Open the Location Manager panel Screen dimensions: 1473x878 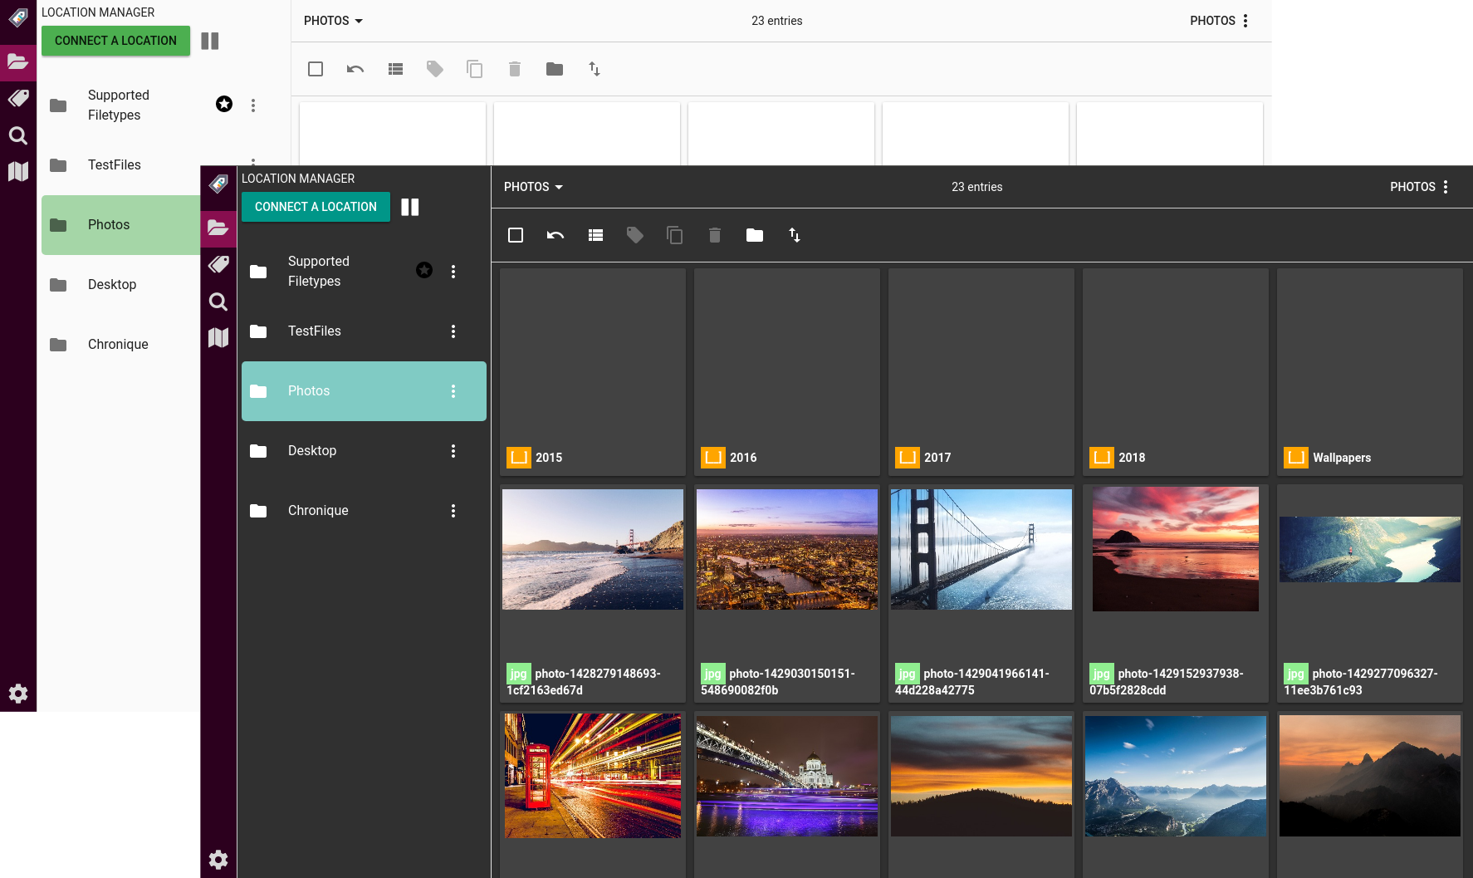coord(218,227)
